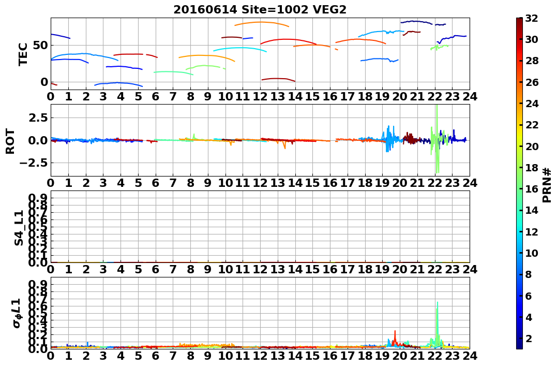Click colorbar tick value 6
The width and height of the screenshot is (557, 367).
point(529,296)
